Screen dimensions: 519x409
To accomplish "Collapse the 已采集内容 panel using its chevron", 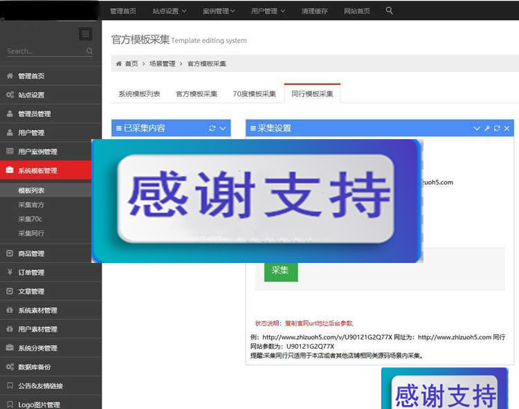I will tap(223, 128).
